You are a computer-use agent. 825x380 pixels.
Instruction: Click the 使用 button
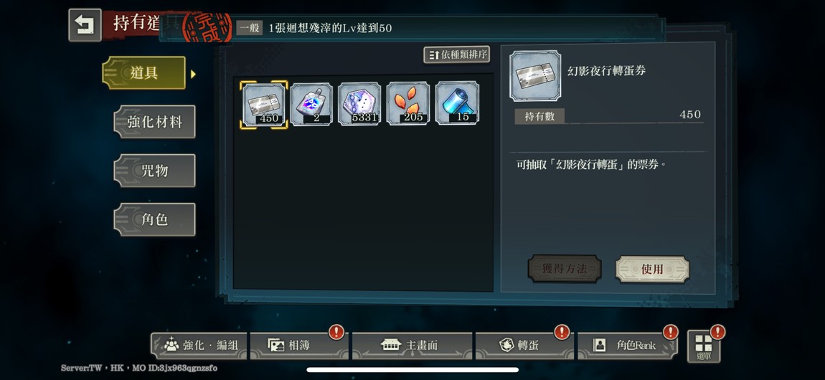(x=652, y=269)
